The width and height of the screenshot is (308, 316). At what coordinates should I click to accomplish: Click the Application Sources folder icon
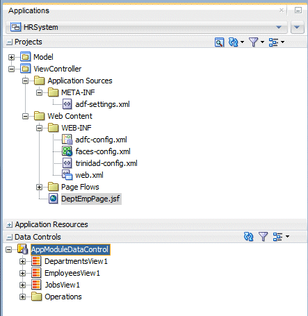(39, 81)
